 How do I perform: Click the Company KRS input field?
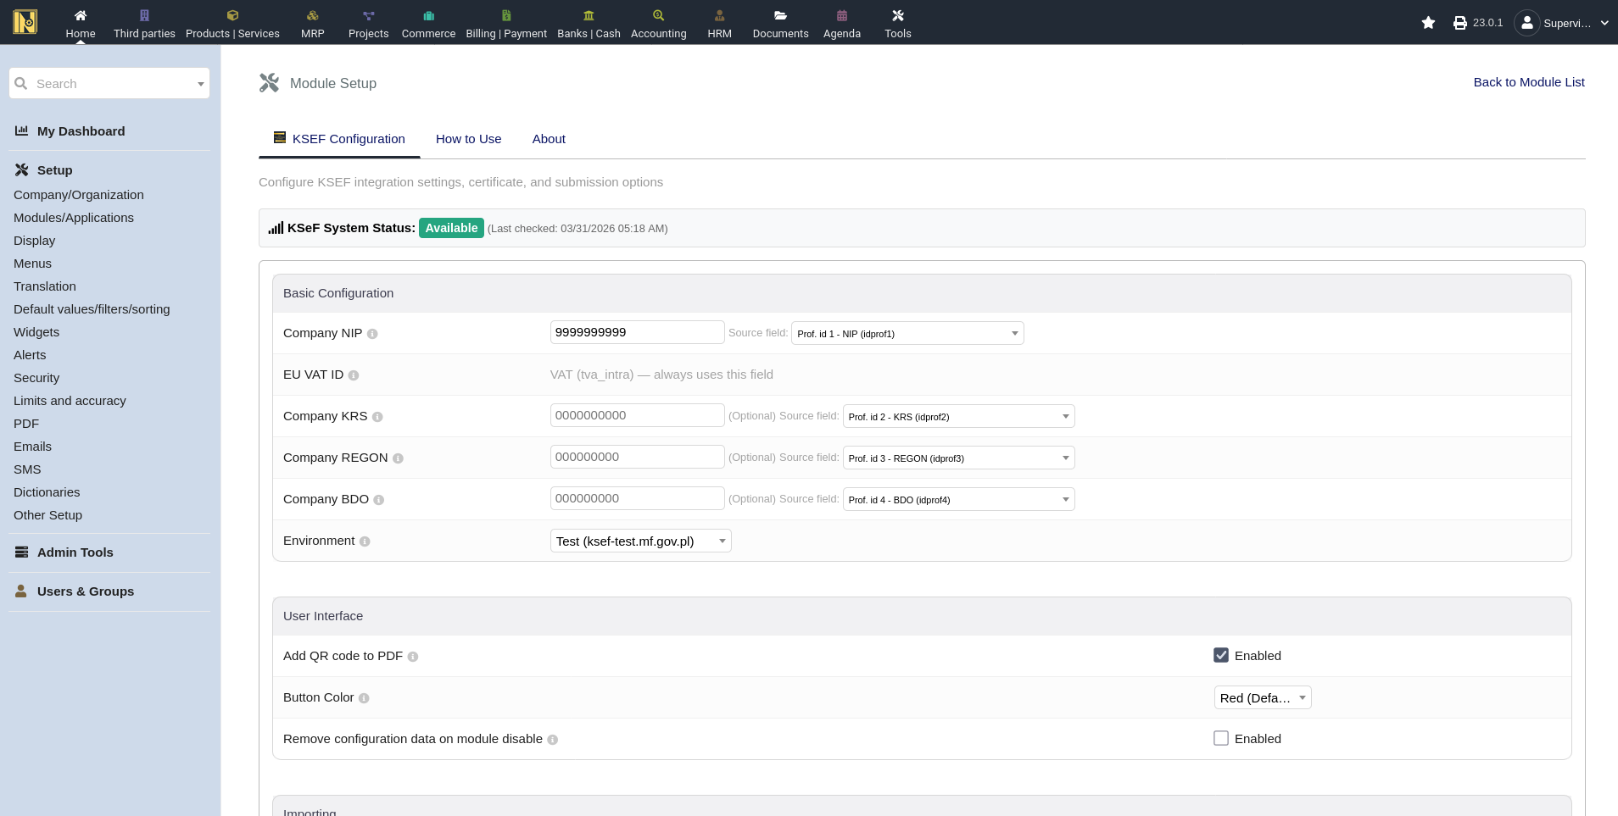[637, 415]
